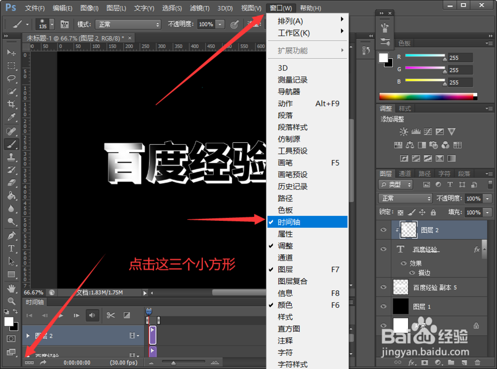
Task: Step to next frame in timeline
Action: tap(77, 315)
